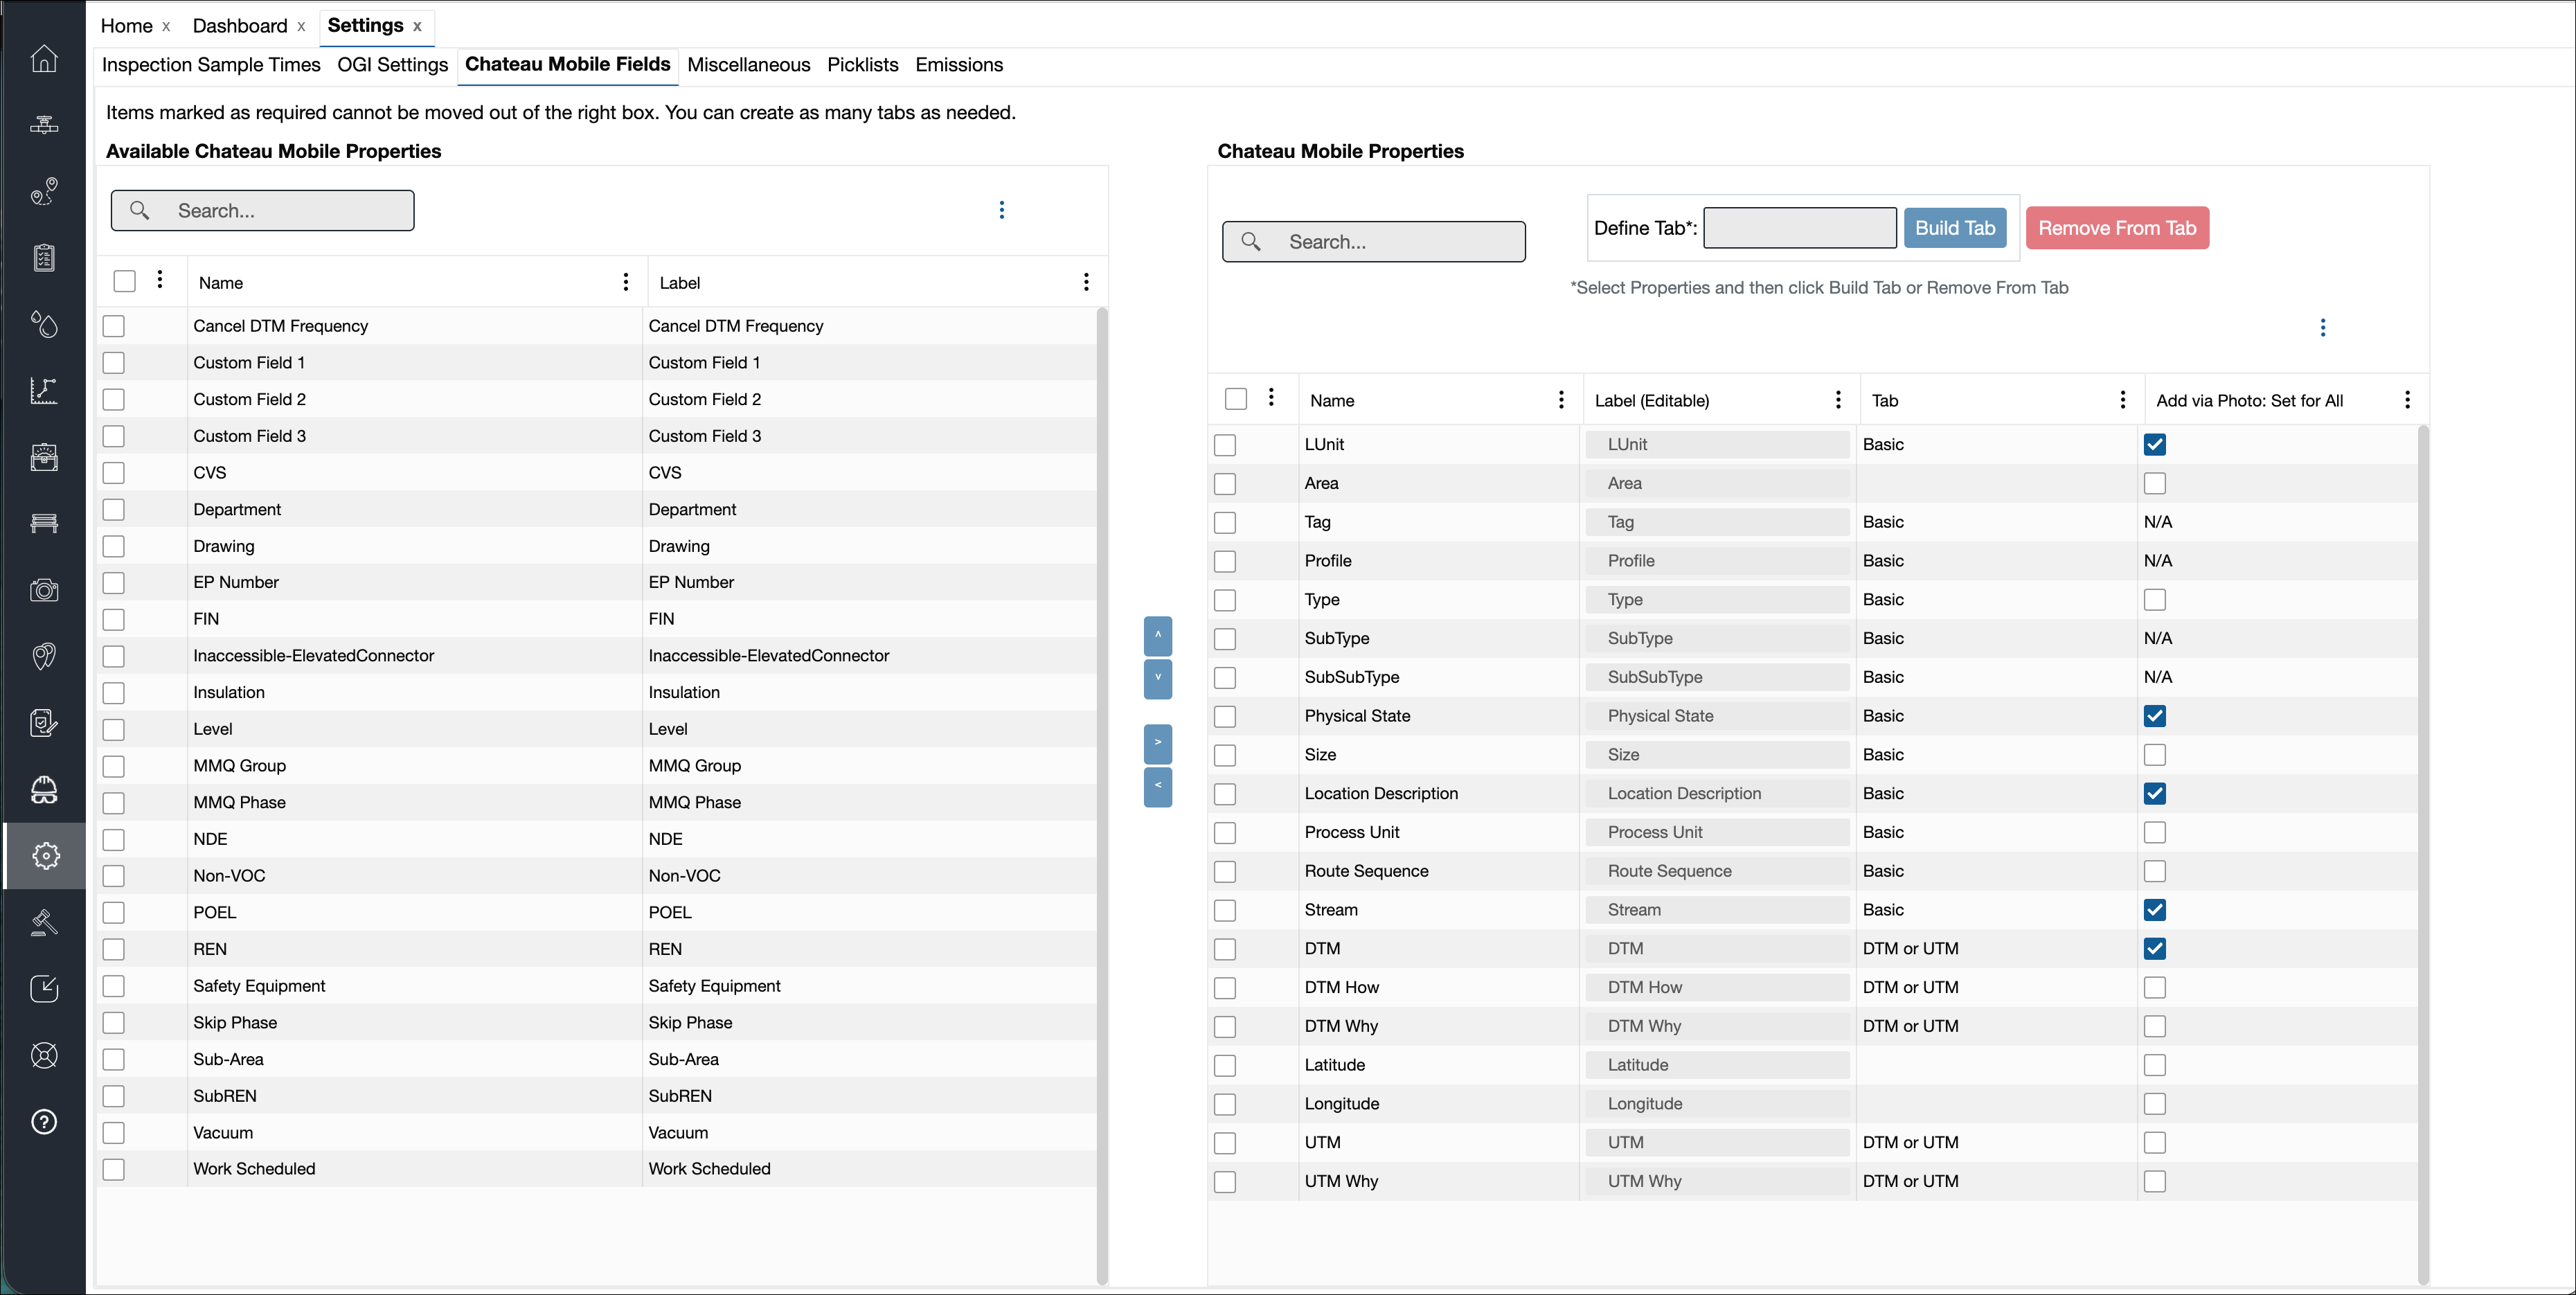Open the water droplets sidebar icon
This screenshot has width=2576, height=1295.
[x=44, y=324]
